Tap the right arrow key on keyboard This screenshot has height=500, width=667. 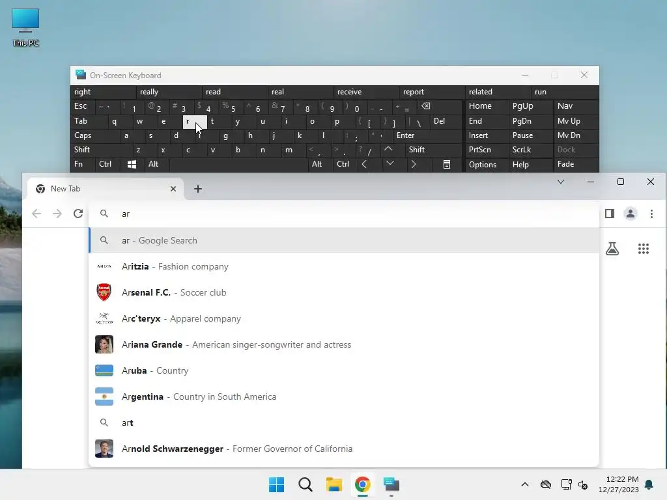point(414,164)
